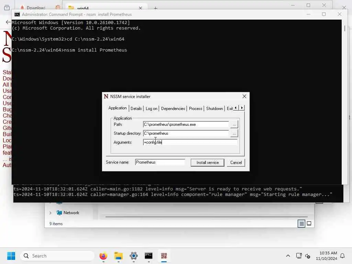
Task: Open the clock and date flyout
Action: tap(327, 256)
